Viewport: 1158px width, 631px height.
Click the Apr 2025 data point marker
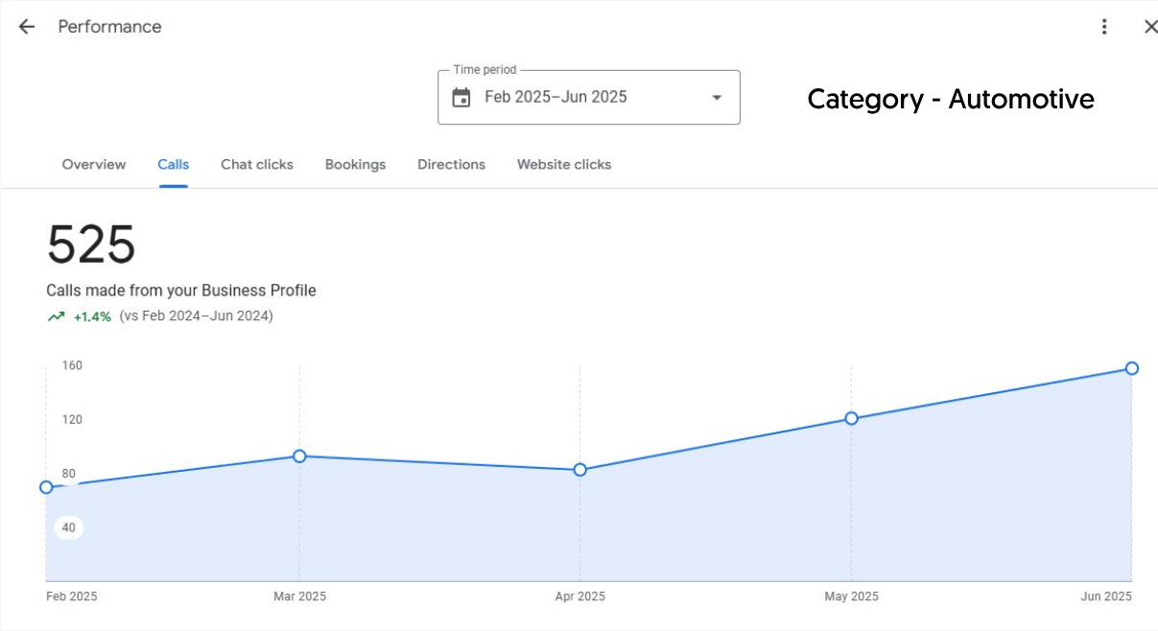click(580, 470)
